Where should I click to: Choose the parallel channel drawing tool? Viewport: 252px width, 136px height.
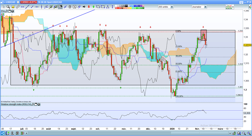[x=46, y=7]
